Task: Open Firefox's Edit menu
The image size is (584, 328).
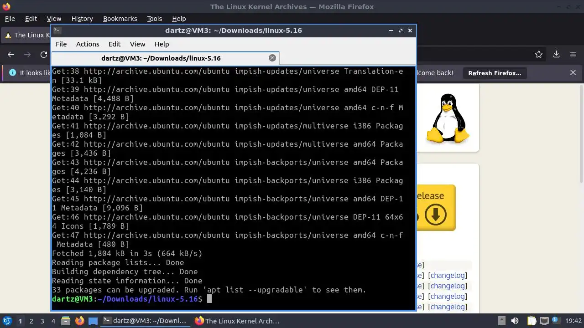Action: (x=31, y=19)
